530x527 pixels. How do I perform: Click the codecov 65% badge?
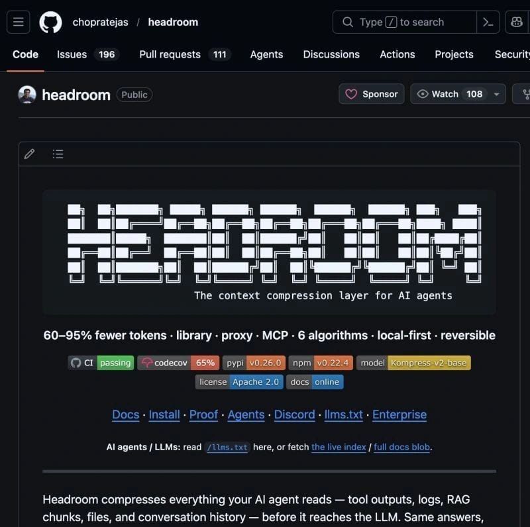point(178,363)
